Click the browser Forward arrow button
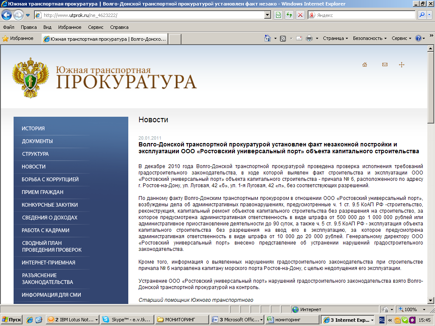435x326 pixels. point(18,15)
